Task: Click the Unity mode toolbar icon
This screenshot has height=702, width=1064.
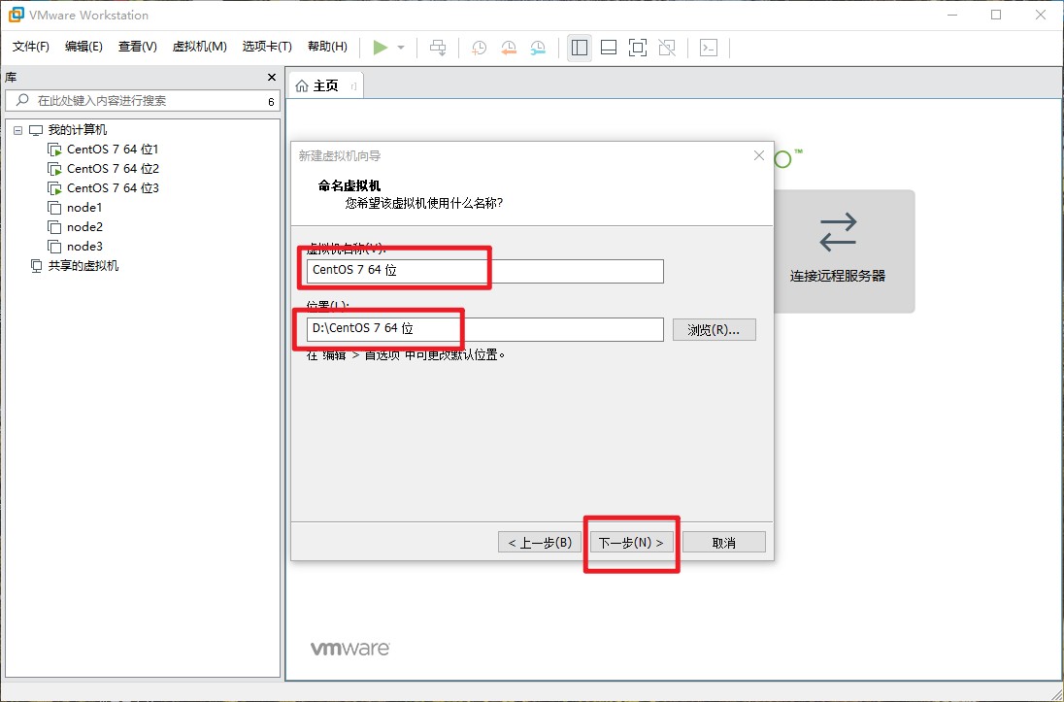Action: pyautogui.click(x=667, y=48)
